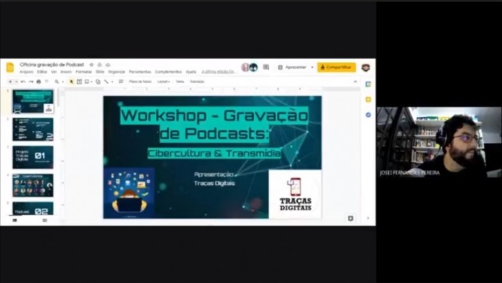Image resolution: width=502 pixels, height=283 pixels.
Task: Click the Google Slides home logo
Action: [10, 68]
